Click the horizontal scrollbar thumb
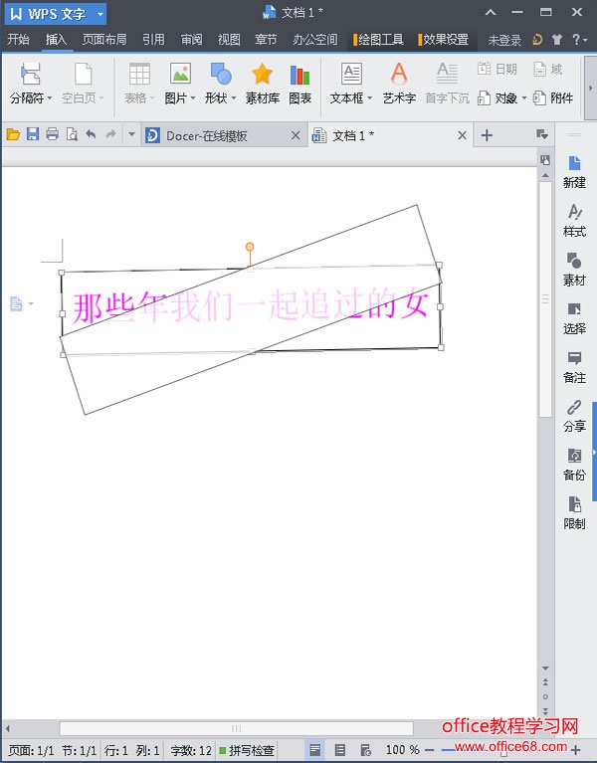597x763 pixels. (x=236, y=728)
